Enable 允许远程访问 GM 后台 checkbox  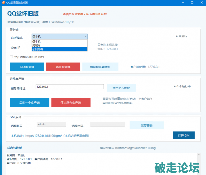pyautogui.click(x=11, y=57)
